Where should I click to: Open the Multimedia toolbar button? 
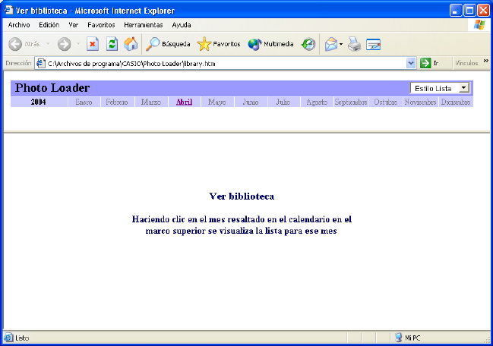(270, 44)
